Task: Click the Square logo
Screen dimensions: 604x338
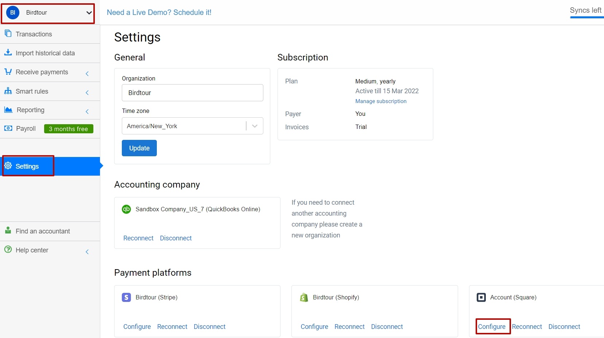Action: pos(481,297)
